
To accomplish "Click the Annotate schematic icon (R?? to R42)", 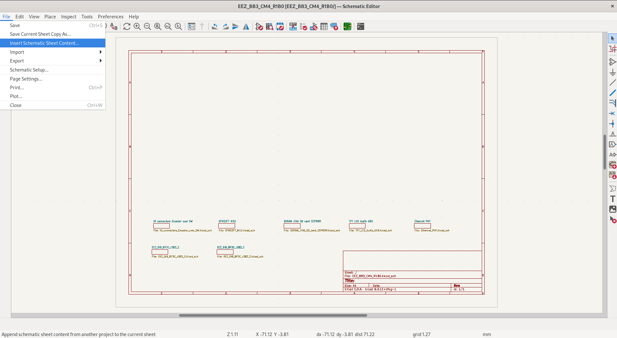I will (293, 26).
